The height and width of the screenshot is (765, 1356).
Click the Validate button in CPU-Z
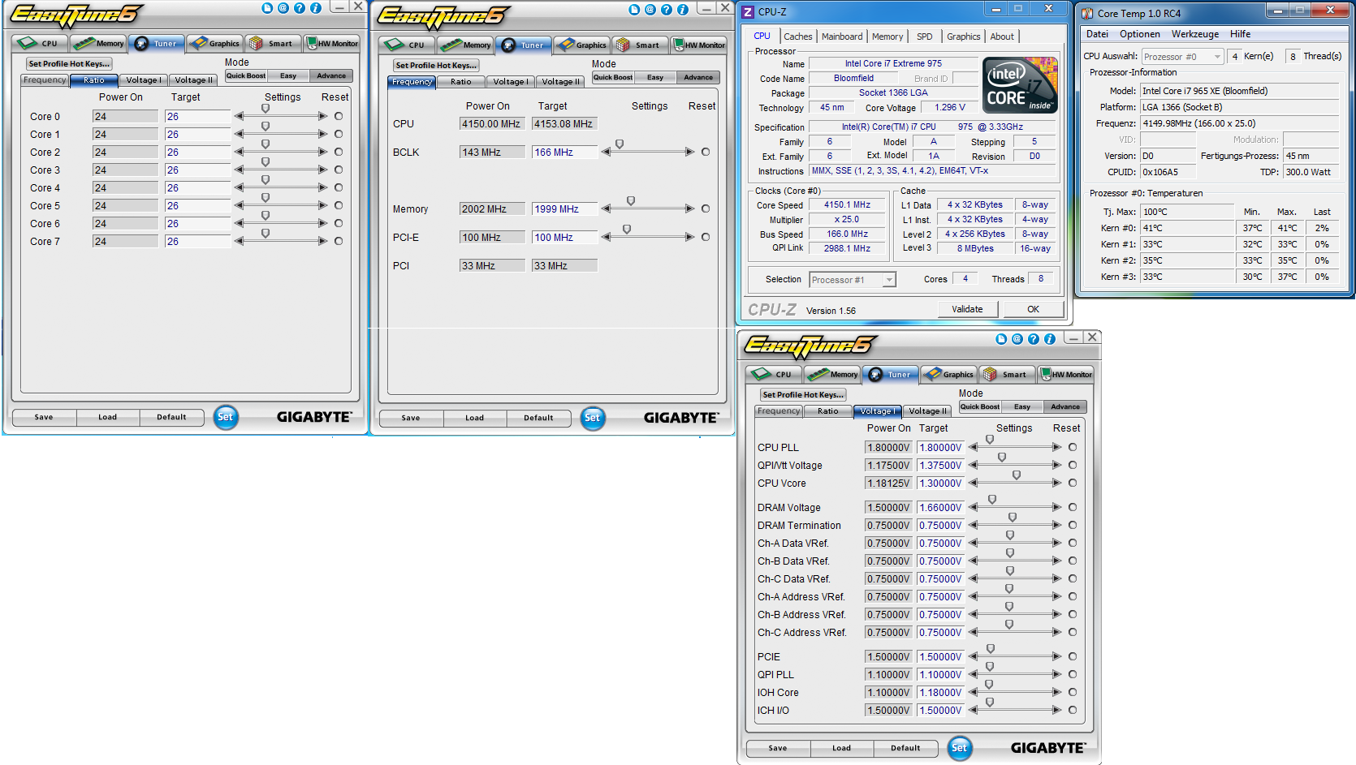click(x=967, y=309)
